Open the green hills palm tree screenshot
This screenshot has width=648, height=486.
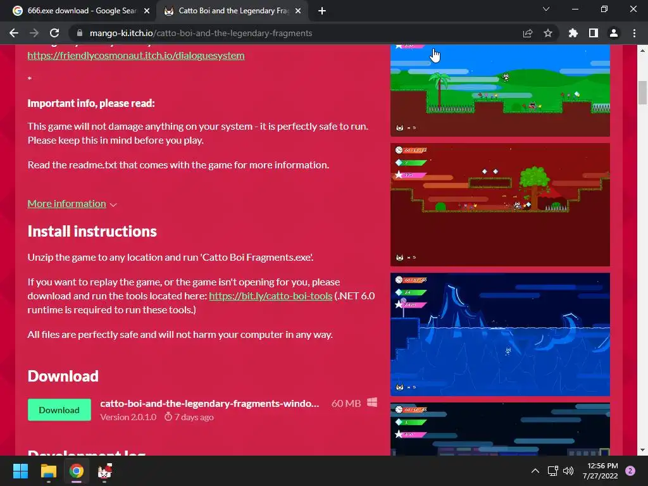[500, 90]
